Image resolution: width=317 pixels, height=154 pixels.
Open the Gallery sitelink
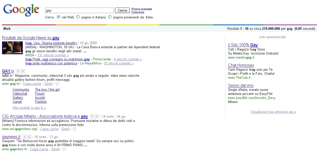click(x=18, y=98)
